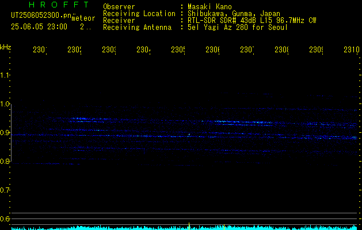Click the 'Observer' field label

click(x=119, y=7)
